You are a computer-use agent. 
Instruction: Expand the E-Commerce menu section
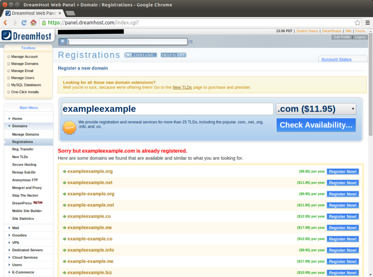(x=9, y=272)
